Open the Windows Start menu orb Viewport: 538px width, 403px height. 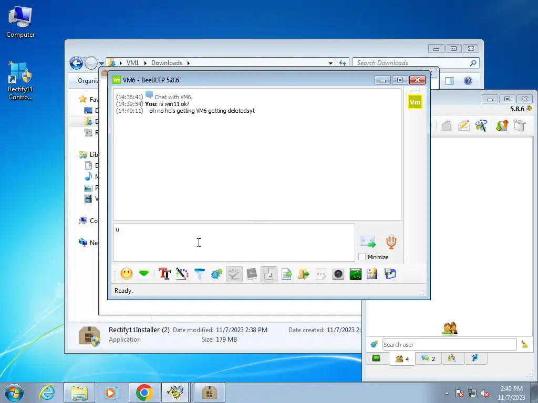[x=14, y=393]
